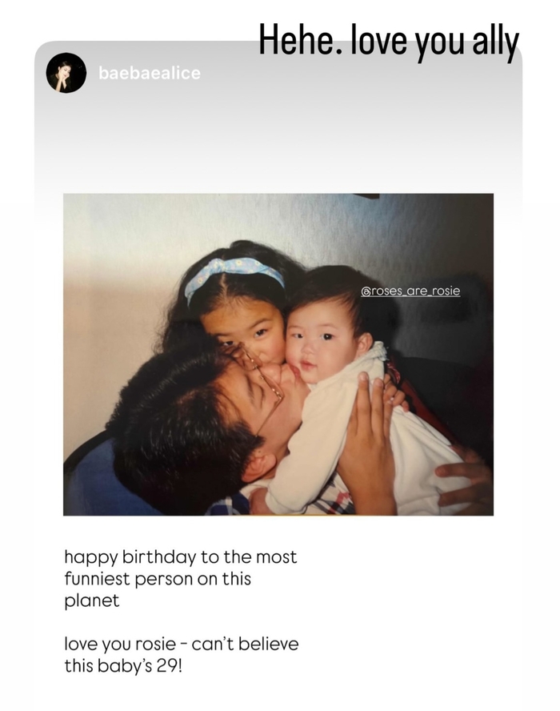Click the @ symbol in the roses_are_rosie tag
Viewport: 560px width, 711px height.
[x=366, y=291]
